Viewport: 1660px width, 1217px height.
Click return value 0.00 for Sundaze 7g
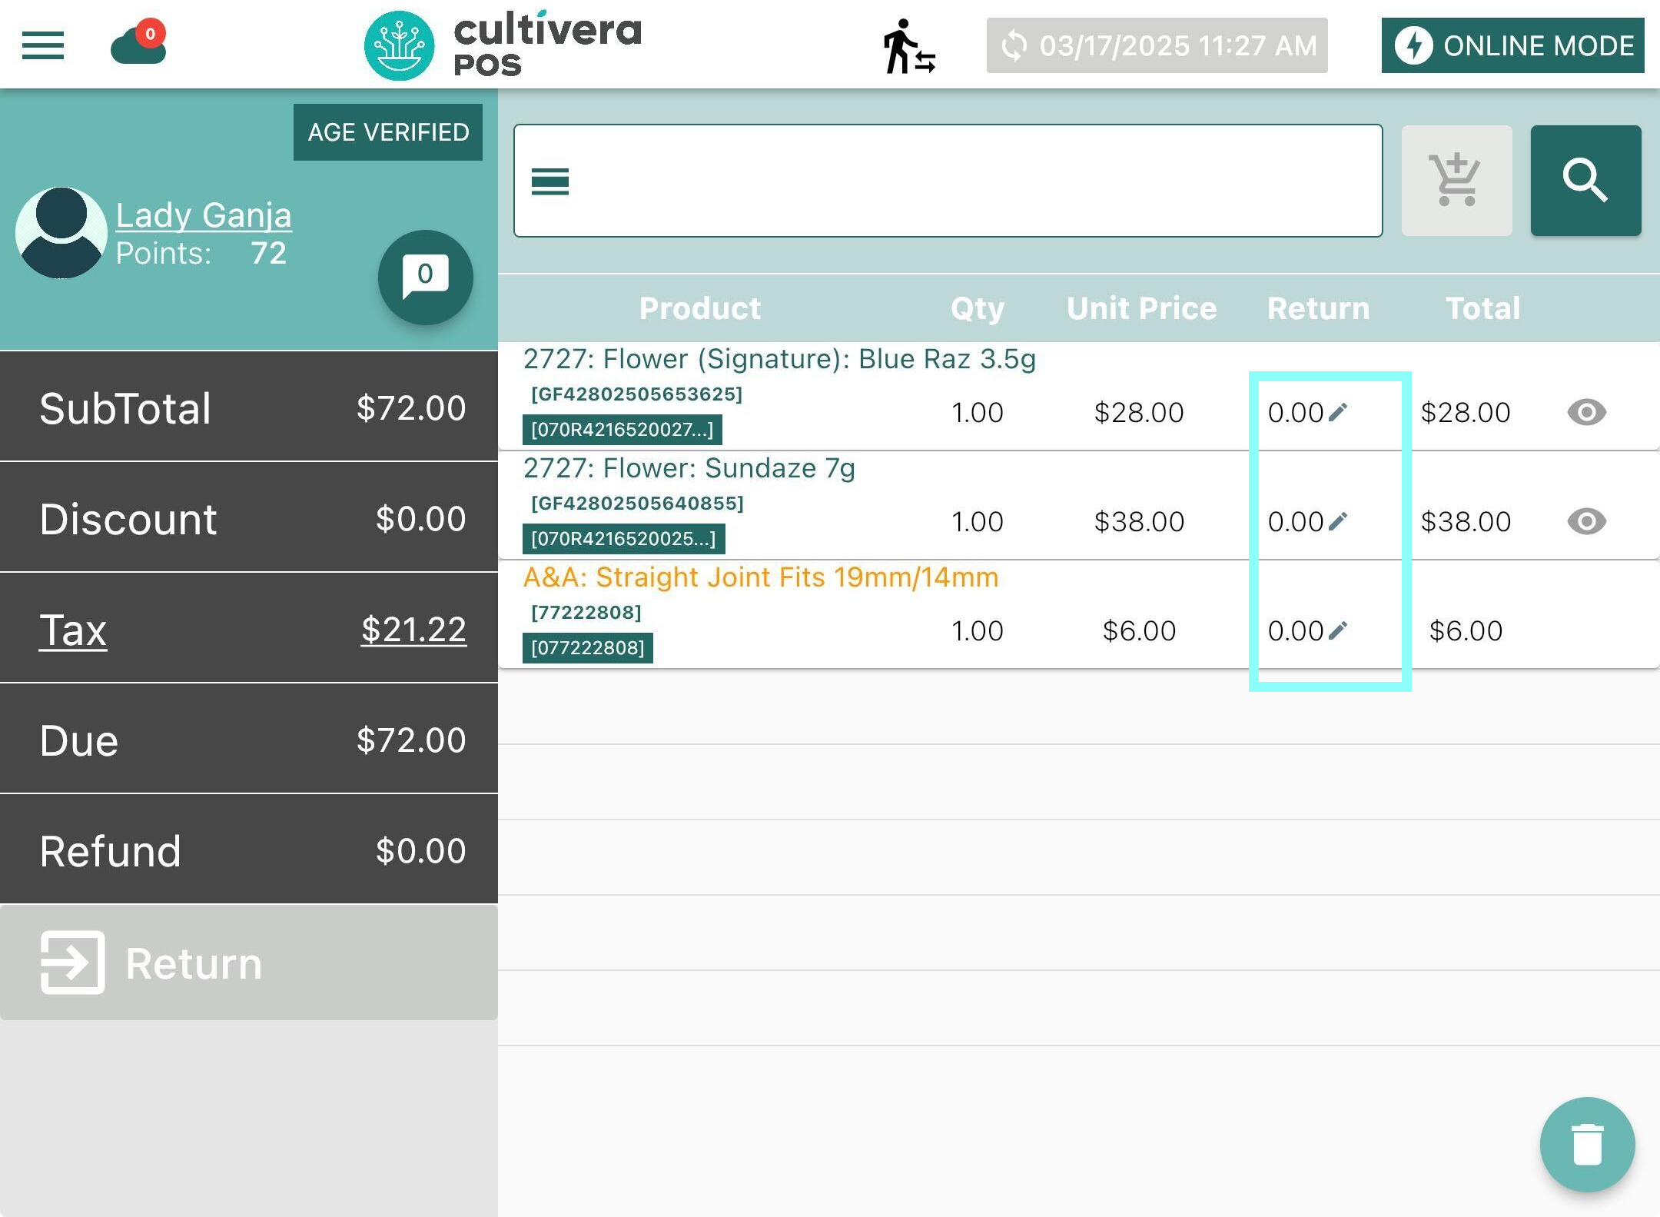pos(1296,521)
